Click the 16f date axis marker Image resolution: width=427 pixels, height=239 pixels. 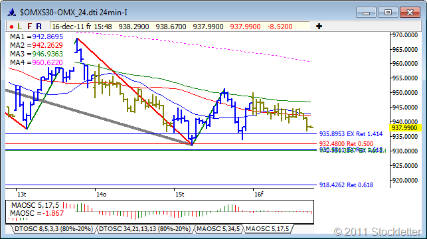pos(259,195)
